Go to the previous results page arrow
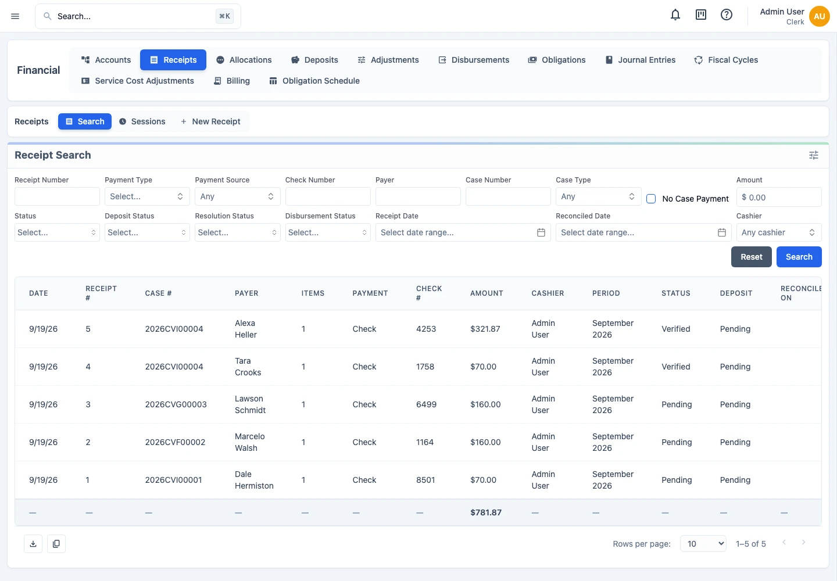Image resolution: width=837 pixels, height=581 pixels. tap(784, 543)
